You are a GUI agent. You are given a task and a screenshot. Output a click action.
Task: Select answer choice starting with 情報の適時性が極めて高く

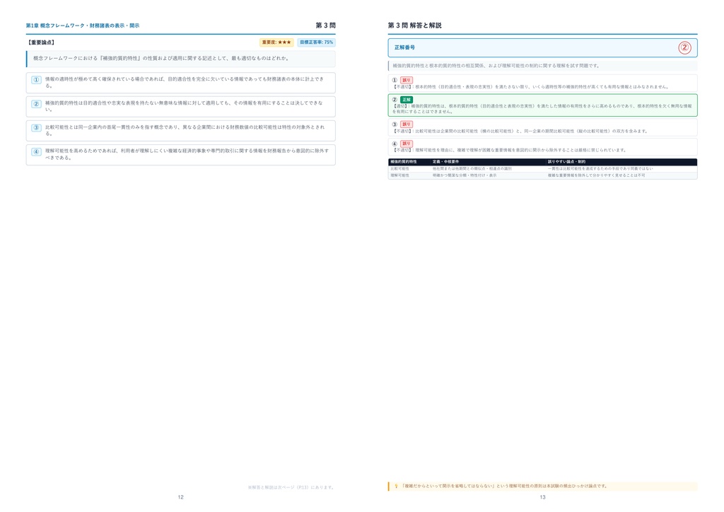tap(180, 83)
